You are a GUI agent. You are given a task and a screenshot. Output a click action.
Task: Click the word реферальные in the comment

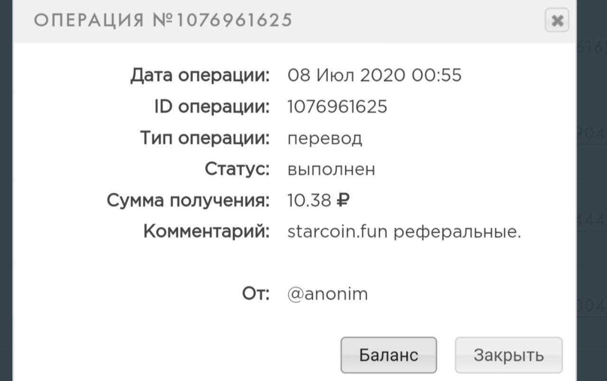(457, 232)
